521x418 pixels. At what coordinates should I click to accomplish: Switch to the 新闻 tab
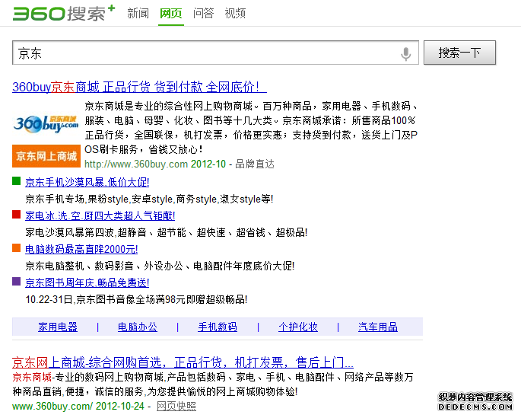pyautogui.click(x=138, y=14)
